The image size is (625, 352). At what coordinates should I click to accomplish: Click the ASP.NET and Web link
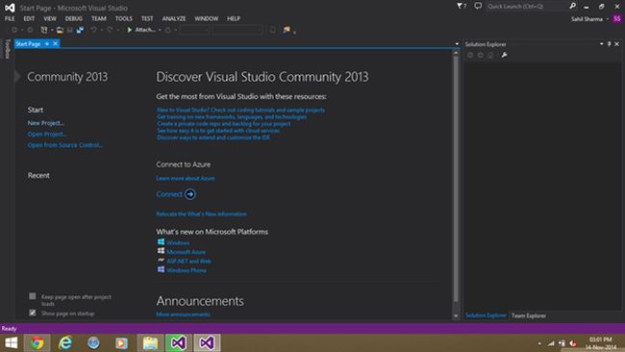[188, 261]
